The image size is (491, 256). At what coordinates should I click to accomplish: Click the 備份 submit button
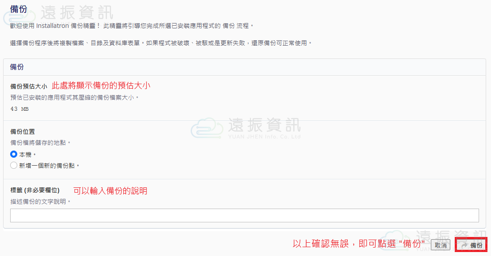click(x=472, y=245)
